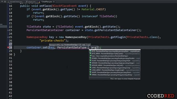
Task: Click 'TileState' at start of line 22
Action: [x=34, y=27]
